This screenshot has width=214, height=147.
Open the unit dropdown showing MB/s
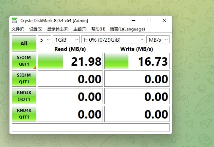[158, 40]
